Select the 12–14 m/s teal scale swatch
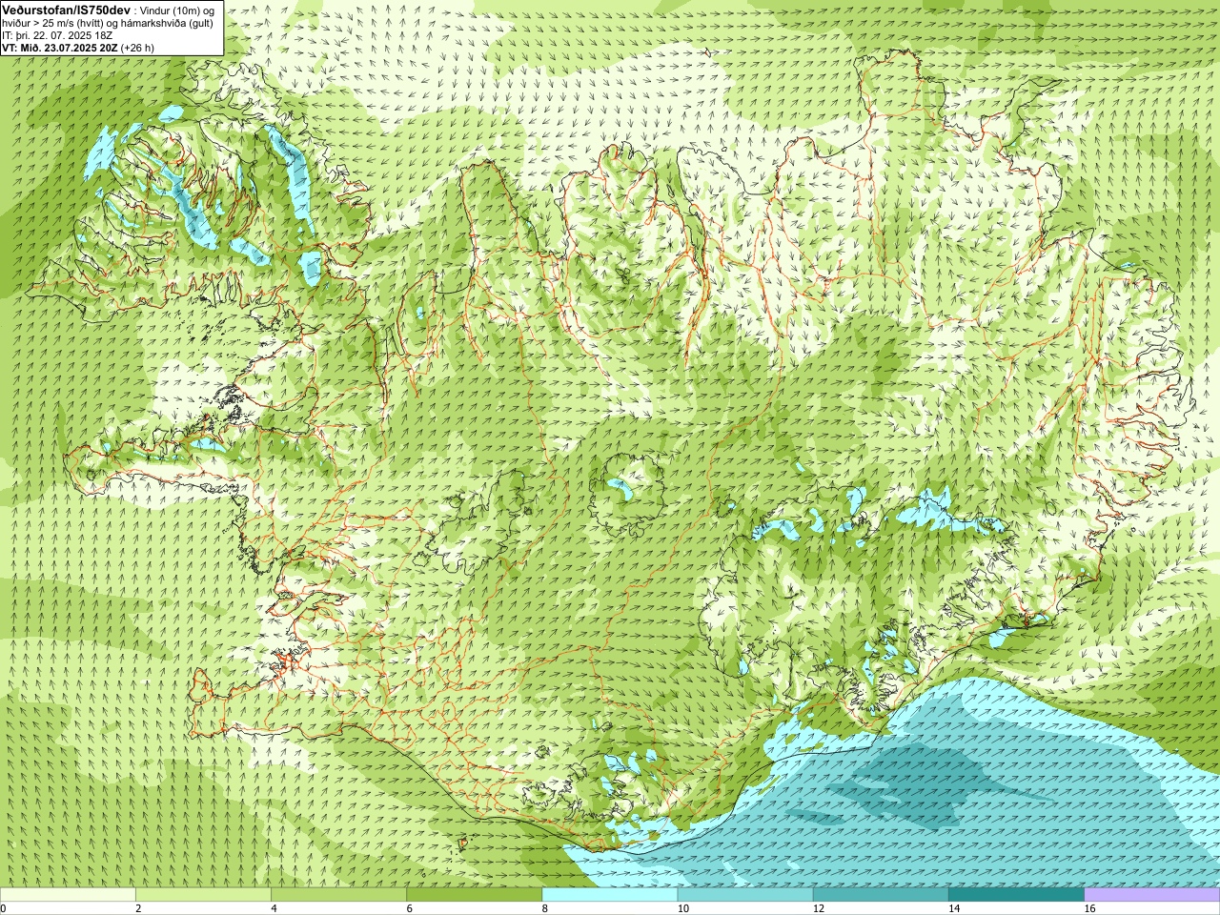This screenshot has height=915, width=1220. point(881,895)
